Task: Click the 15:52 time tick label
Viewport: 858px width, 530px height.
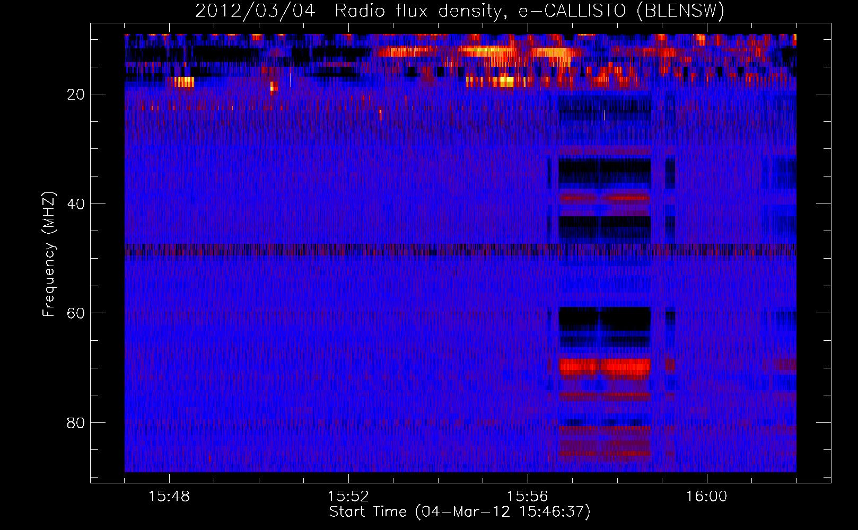Action: pos(348,497)
